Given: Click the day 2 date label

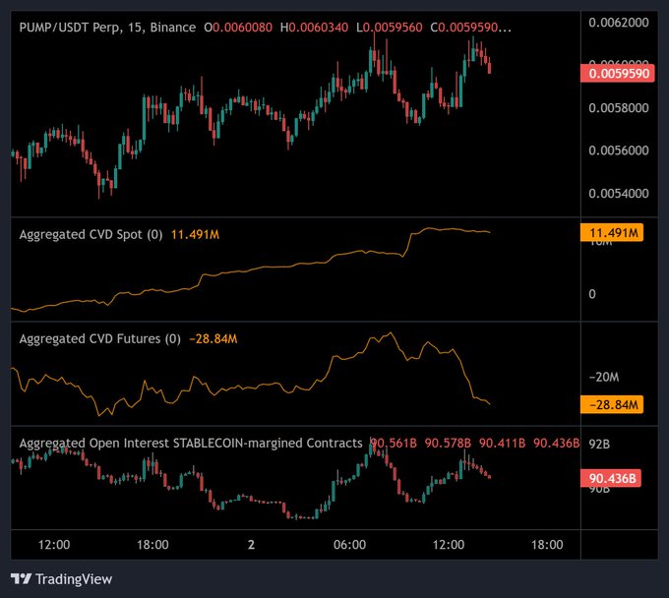Looking at the screenshot, I should (251, 545).
